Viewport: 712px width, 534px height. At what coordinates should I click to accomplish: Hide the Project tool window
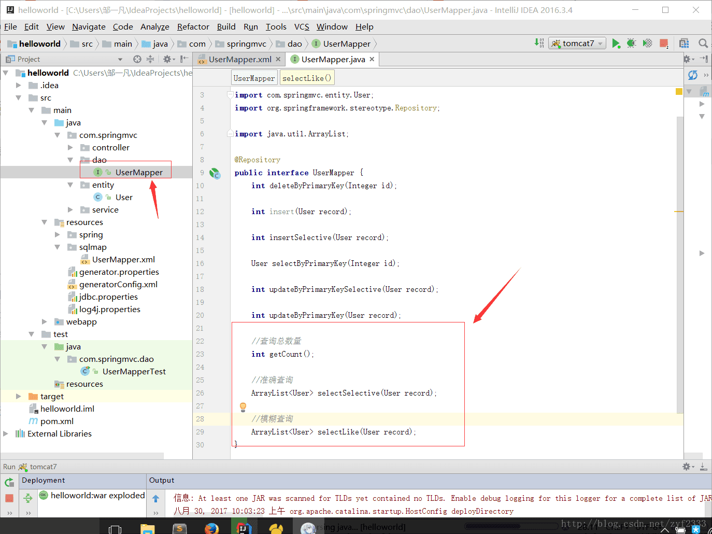point(183,59)
